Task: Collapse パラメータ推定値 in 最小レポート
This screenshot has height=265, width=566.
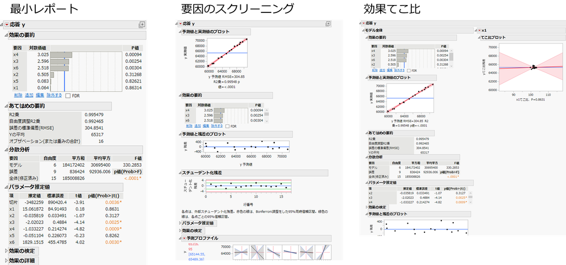Action: 6,187
